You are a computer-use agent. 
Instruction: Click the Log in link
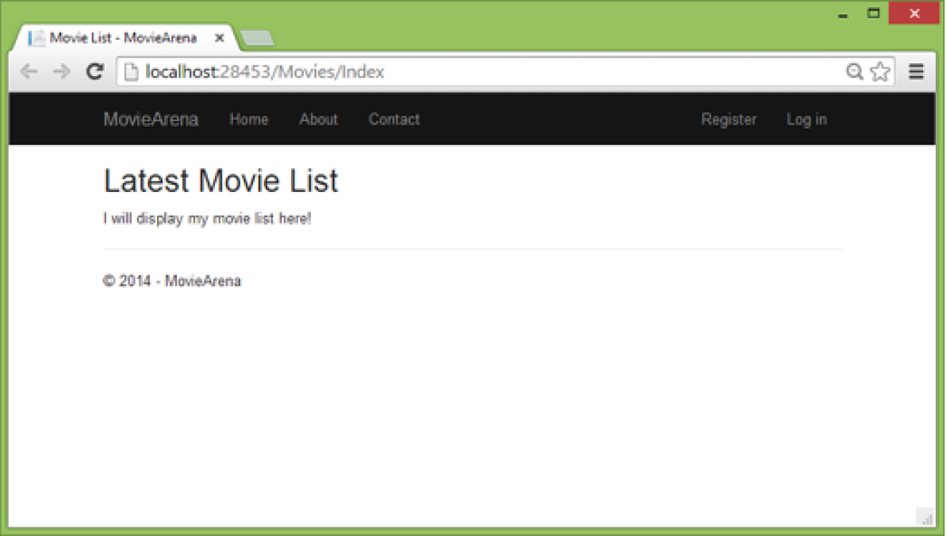(806, 120)
